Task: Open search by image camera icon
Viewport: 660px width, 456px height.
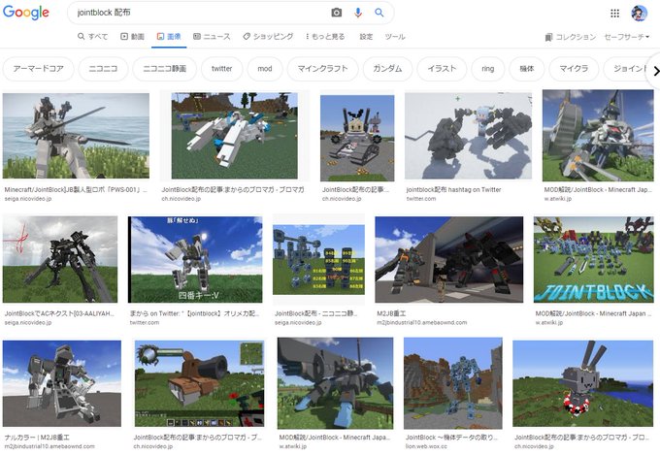Action: (x=337, y=13)
